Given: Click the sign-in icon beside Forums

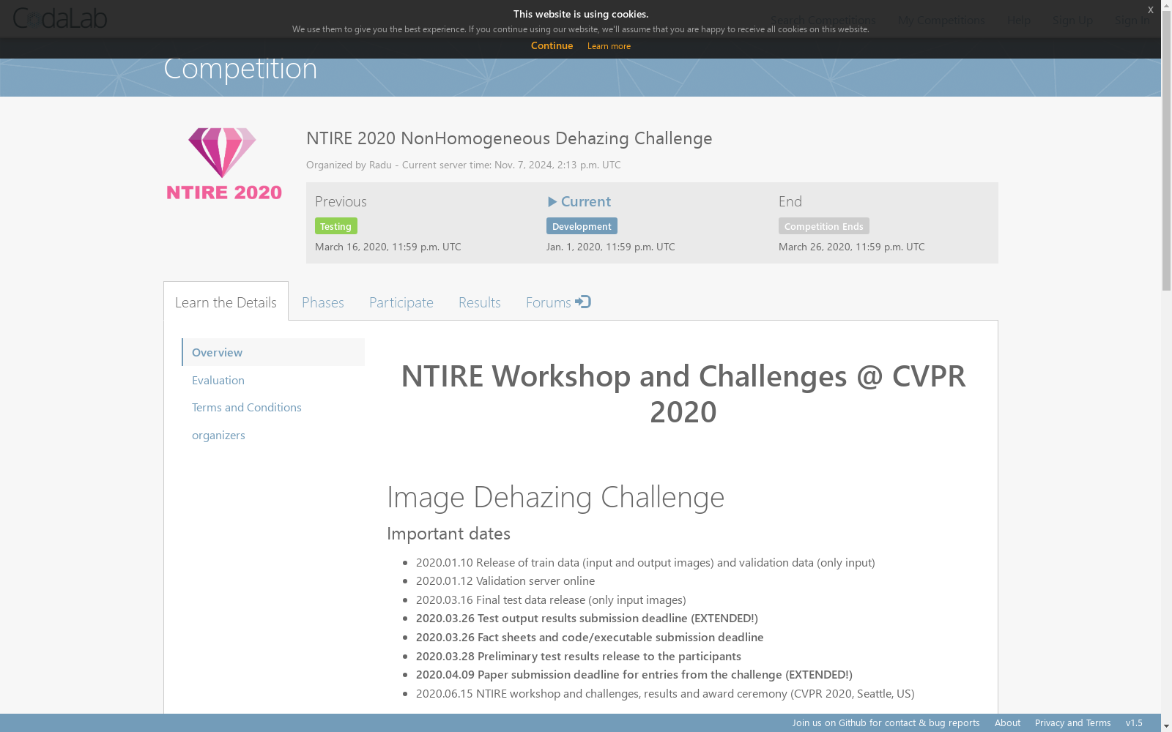Looking at the screenshot, I should pos(583,302).
